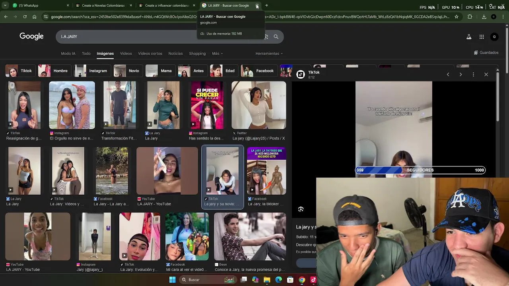Screen dimensions: 509x286
Task: Open more options in image preview panel
Action: pos(473,74)
